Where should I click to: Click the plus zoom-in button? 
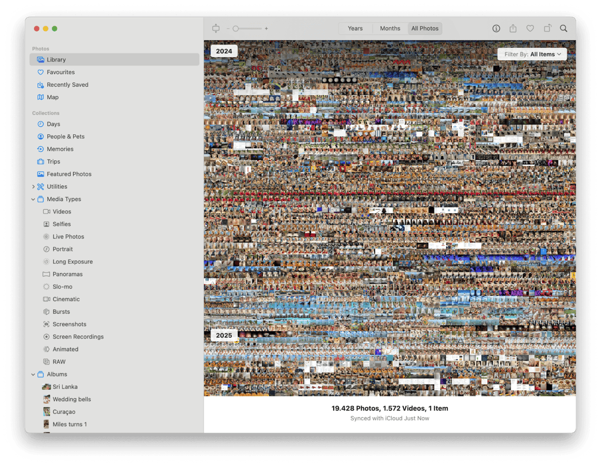click(x=266, y=29)
